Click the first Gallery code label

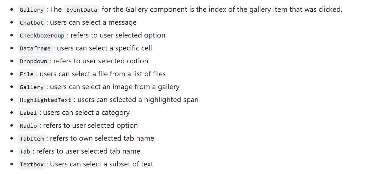pos(31,10)
